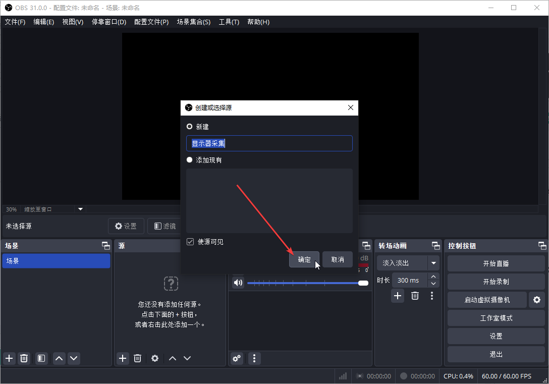Pop out the 控制按钮 dock panel
The height and width of the screenshot is (384, 549).
point(542,246)
